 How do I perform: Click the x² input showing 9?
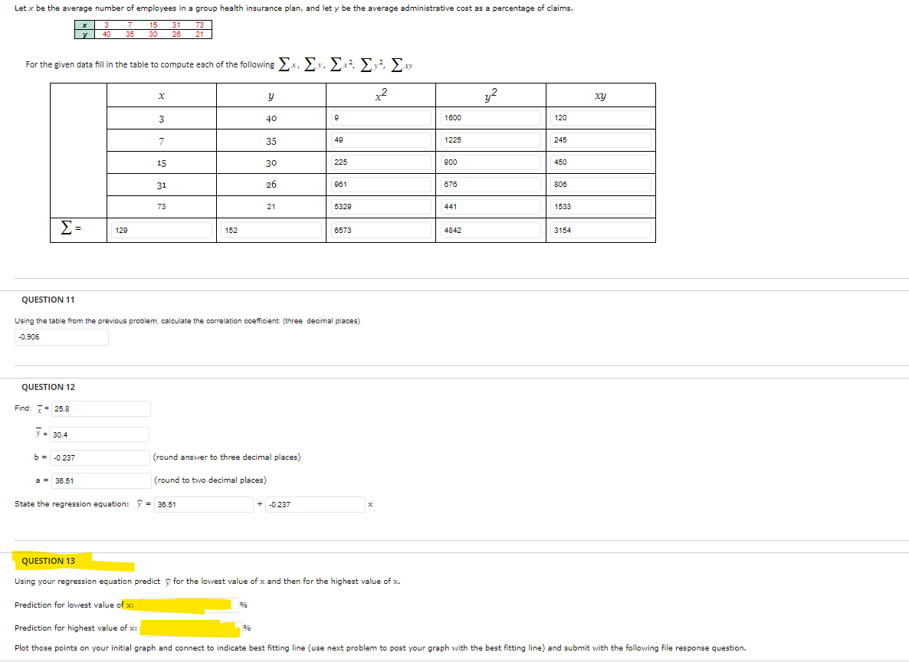point(380,117)
